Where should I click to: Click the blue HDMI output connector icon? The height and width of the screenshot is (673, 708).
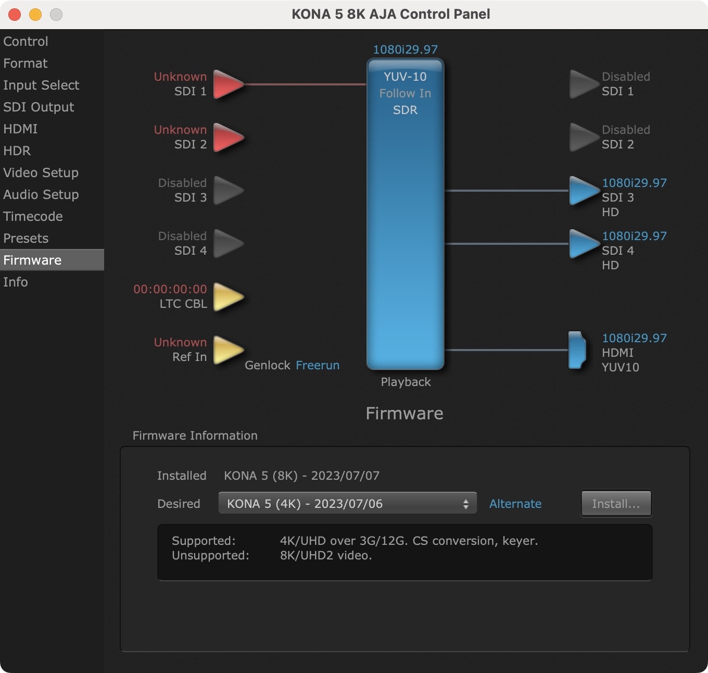click(577, 350)
